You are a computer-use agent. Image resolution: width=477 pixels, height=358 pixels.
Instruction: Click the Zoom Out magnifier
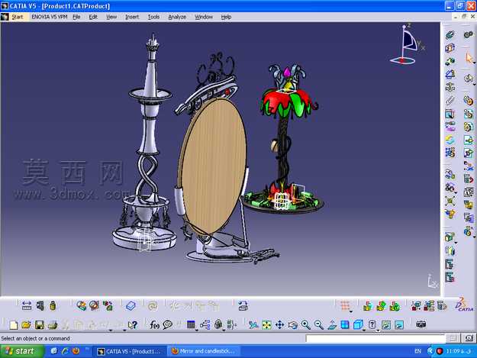319,325
